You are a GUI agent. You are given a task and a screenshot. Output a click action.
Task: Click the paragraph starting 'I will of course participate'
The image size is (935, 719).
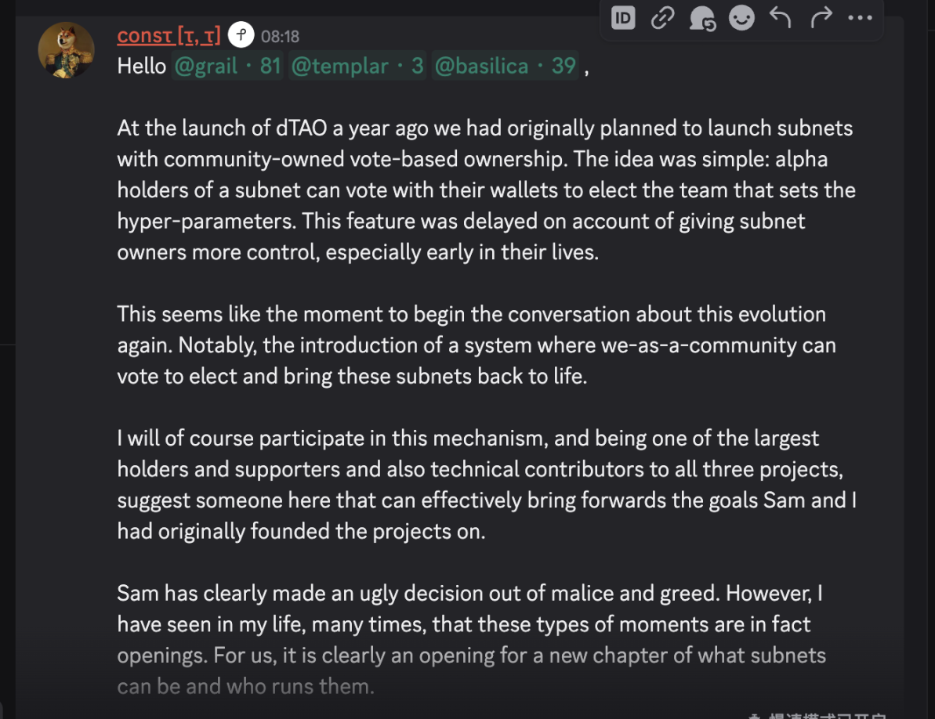pyautogui.click(x=486, y=485)
